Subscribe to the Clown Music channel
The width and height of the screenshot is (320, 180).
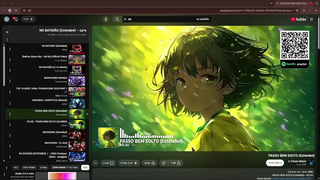click(275, 163)
